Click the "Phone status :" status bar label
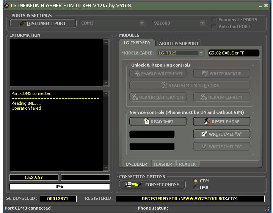The width and height of the screenshot is (273, 213). 153,208
